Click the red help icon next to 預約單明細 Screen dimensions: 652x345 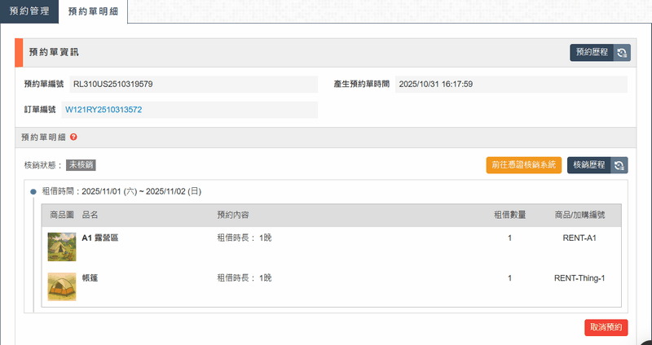point(73,138)
